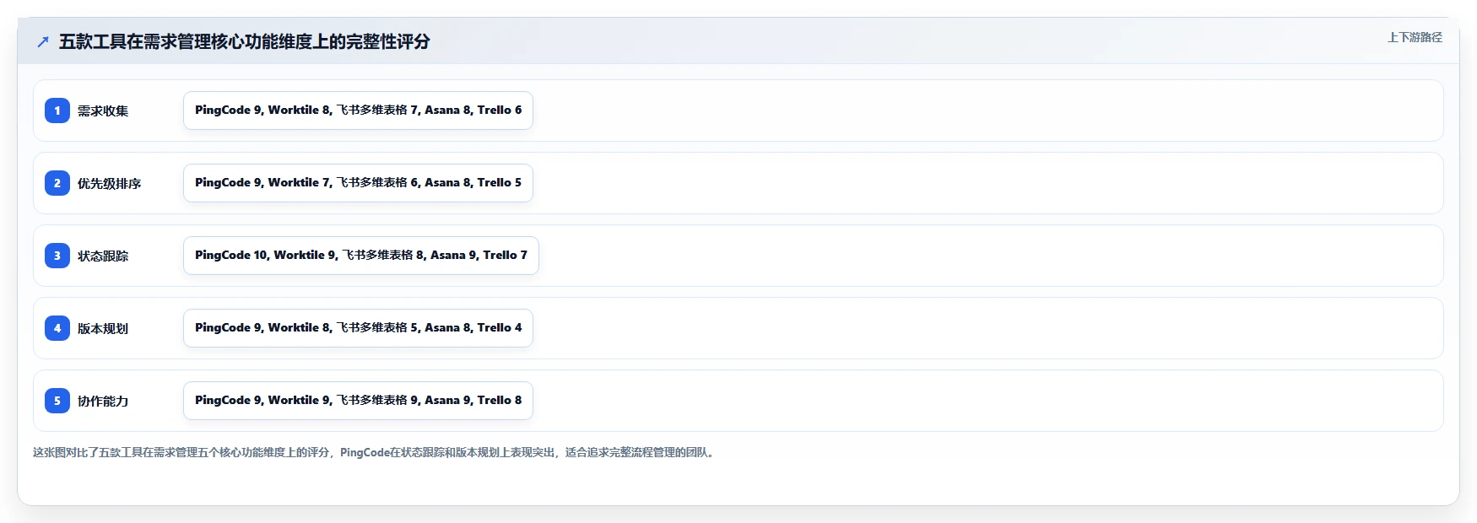Click the 需求收集 row label
This screenshot has width=1477, height=523.
pyautogui.click(x=103, y=111)
